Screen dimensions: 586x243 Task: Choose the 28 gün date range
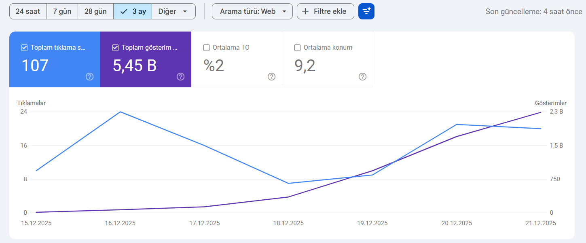pyautogui.click(x=95, y=11)
